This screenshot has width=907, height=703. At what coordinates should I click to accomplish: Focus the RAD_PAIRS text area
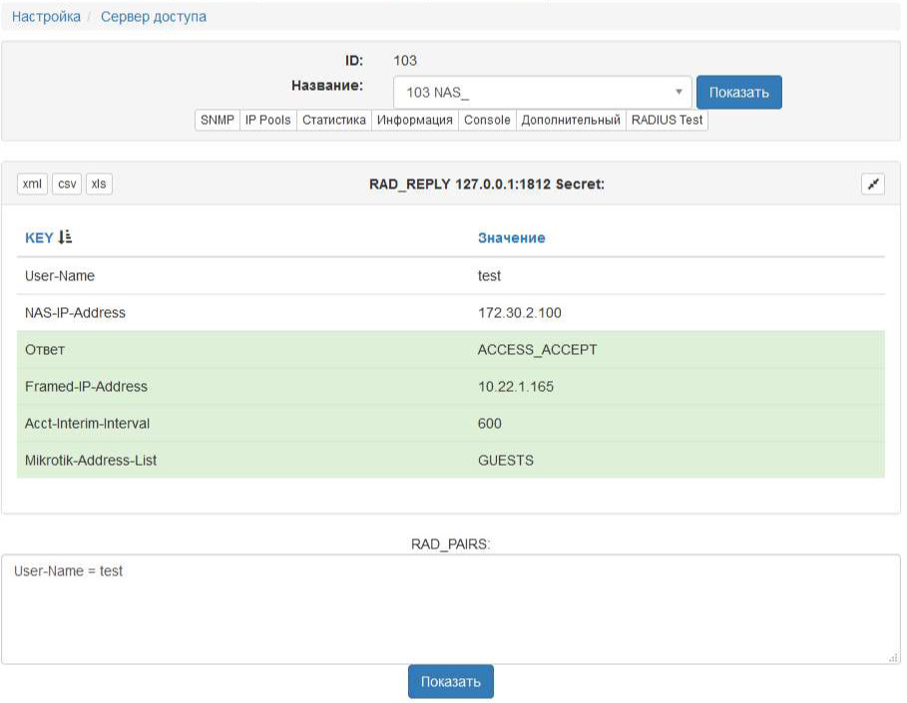point(451,609)
